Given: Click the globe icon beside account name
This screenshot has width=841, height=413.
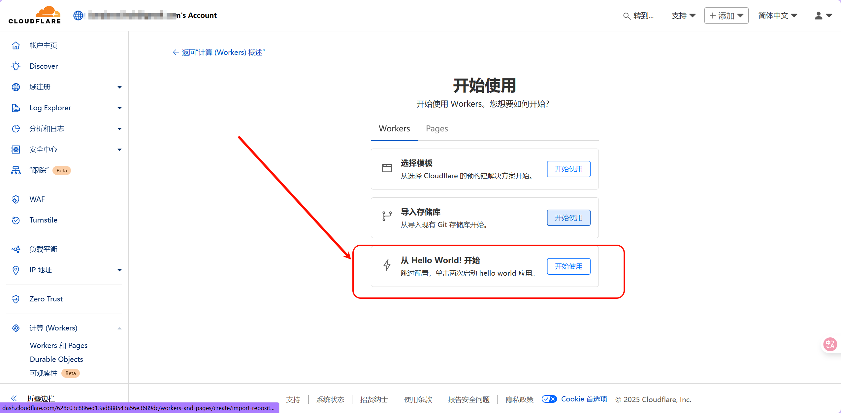Looking at the screenshot, I should tap(78, 16).
